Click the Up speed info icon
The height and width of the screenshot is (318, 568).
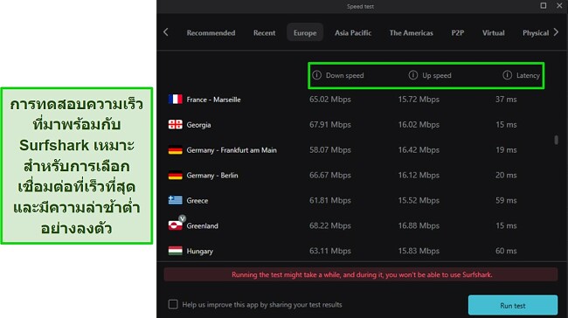(413, 75)
